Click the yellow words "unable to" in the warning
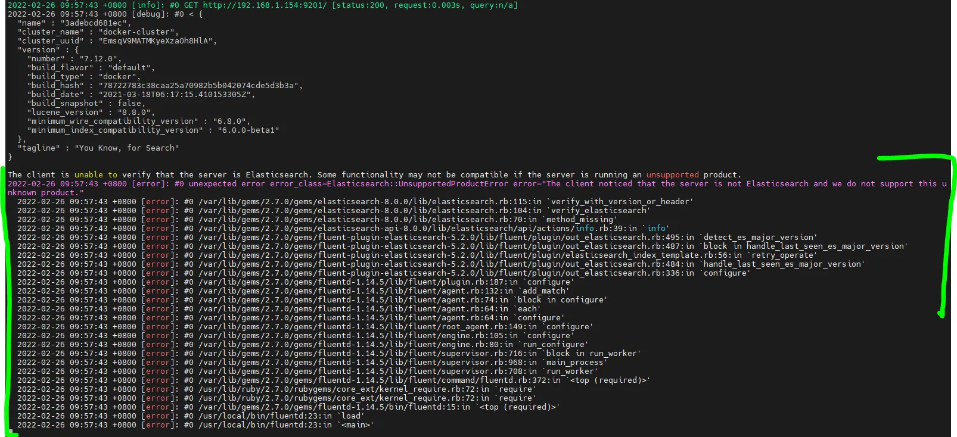This screenshot has width=957, height=437. point(96,175)
